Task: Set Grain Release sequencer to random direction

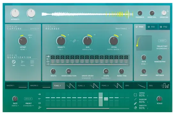Action: (48, 64)
